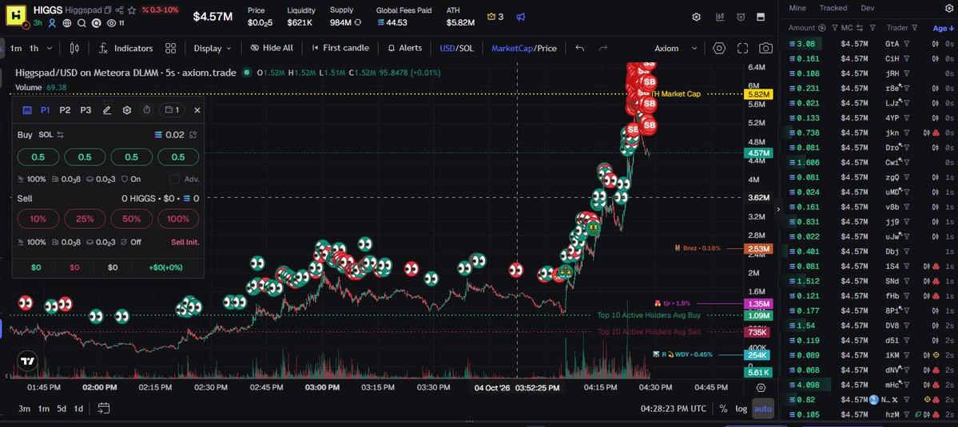Open the four-squares templates icon
The height and width of the screenshot is (427, 958).
point(170,48)
